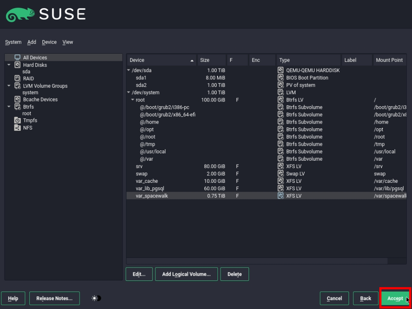This screenshot has height=309, width=412.
Task: Click the Back button
Action: (366, 298)
